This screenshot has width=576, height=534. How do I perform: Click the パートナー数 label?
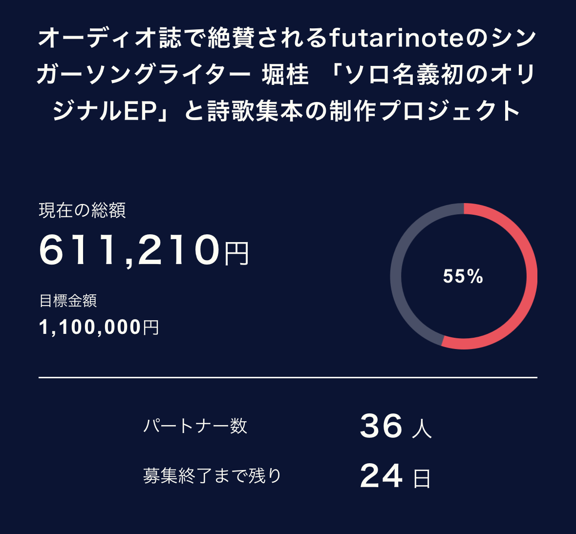pos(195,426)
